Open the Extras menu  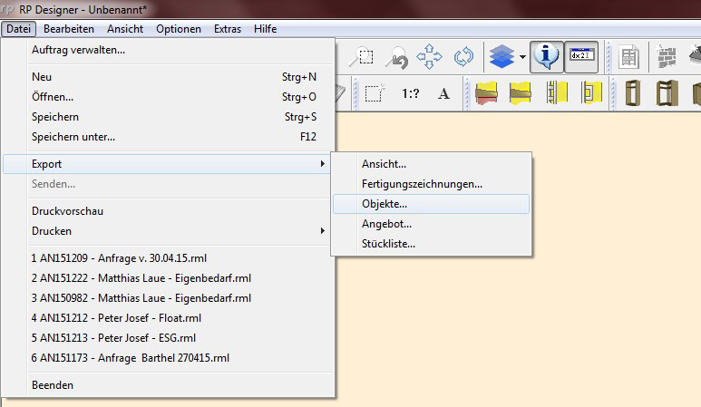(228, 29)
